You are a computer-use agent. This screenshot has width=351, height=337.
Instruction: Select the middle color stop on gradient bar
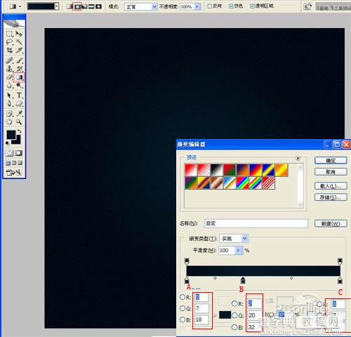click(x=243, y=280)
